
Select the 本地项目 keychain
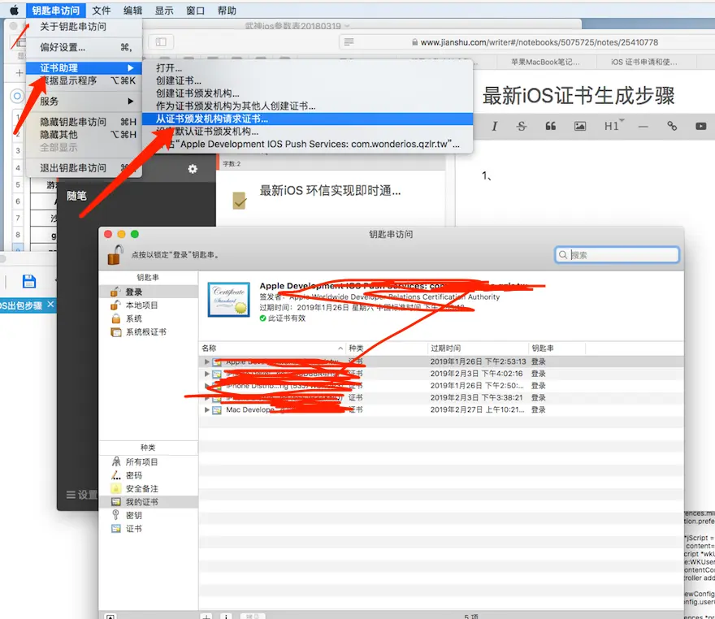coord(149,305)
